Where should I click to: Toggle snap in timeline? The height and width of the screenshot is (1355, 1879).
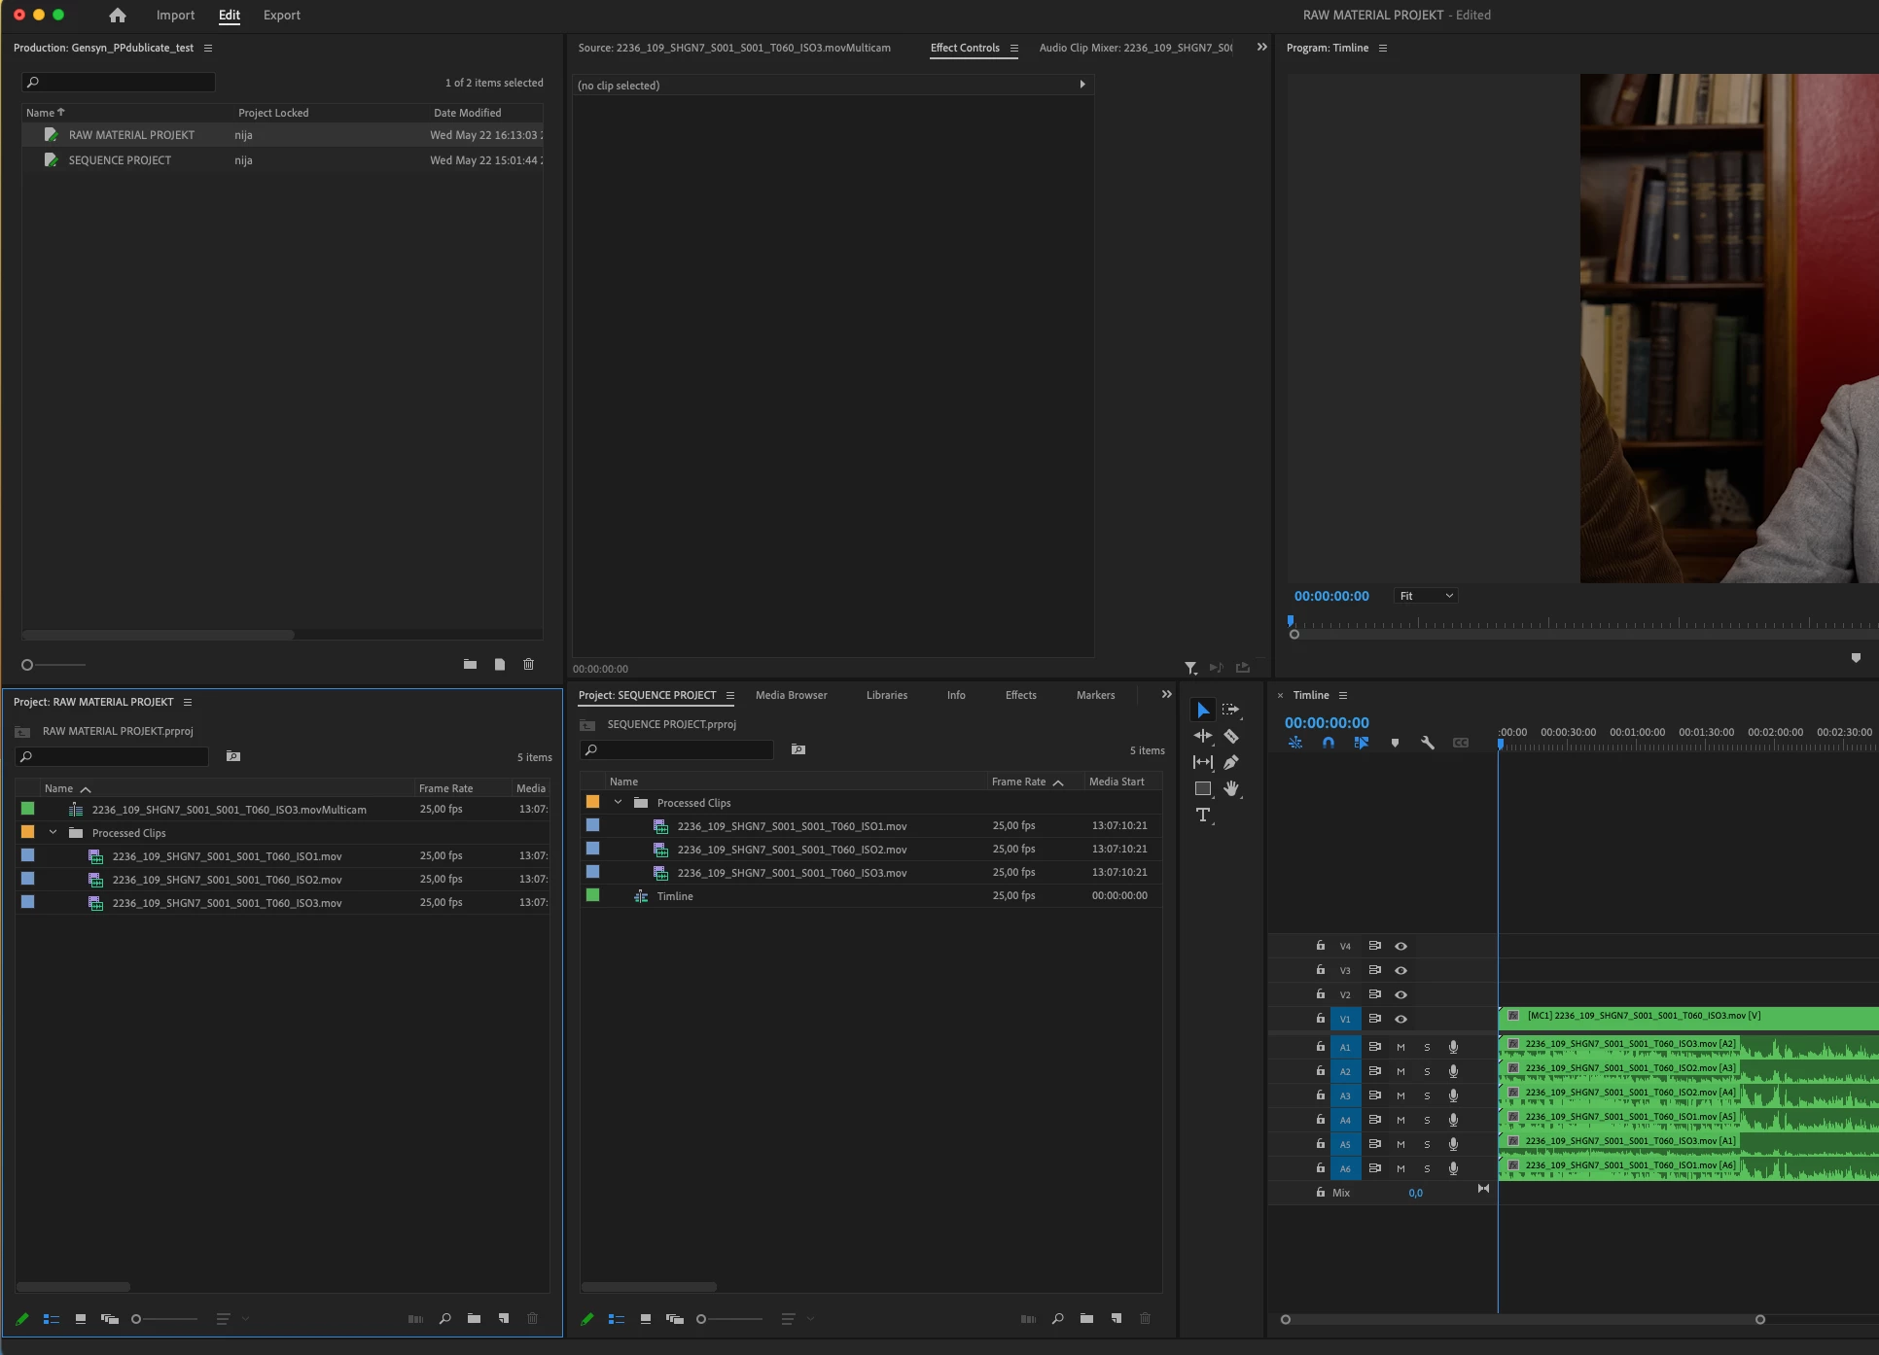[x=1329, y=743]
